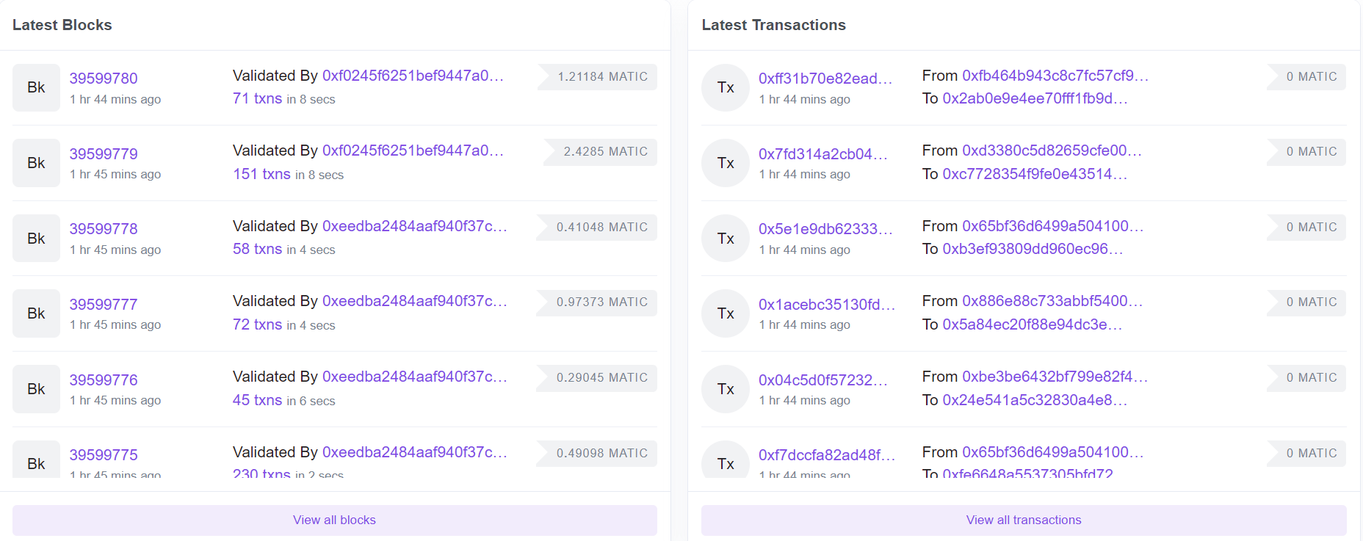Open sender address 0xbe3be6432bf799e82f4
Viewport: 1363px width, 541px height.
point(1055,377)
